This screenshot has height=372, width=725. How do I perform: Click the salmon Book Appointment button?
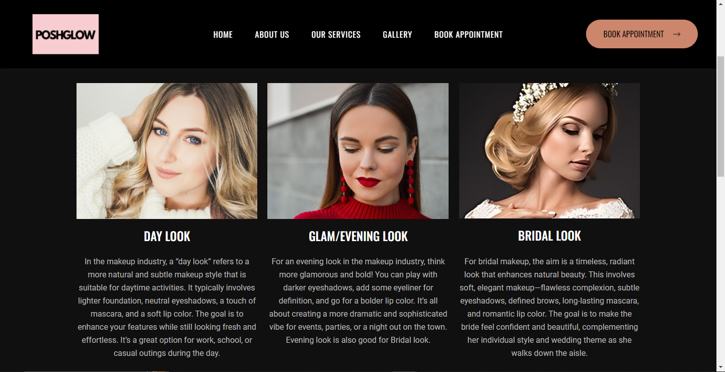642,34
